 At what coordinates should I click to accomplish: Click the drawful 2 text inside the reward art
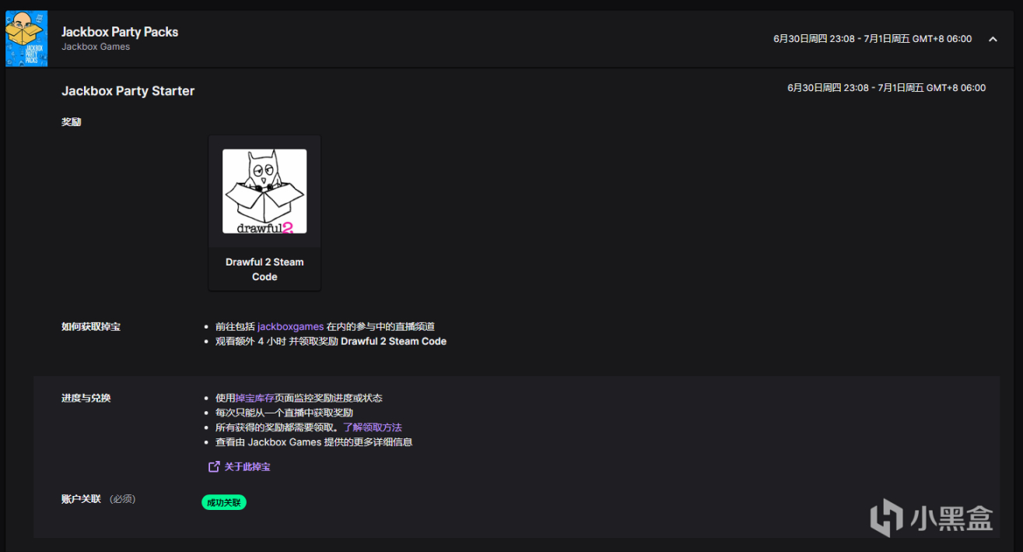pos(265,229)
